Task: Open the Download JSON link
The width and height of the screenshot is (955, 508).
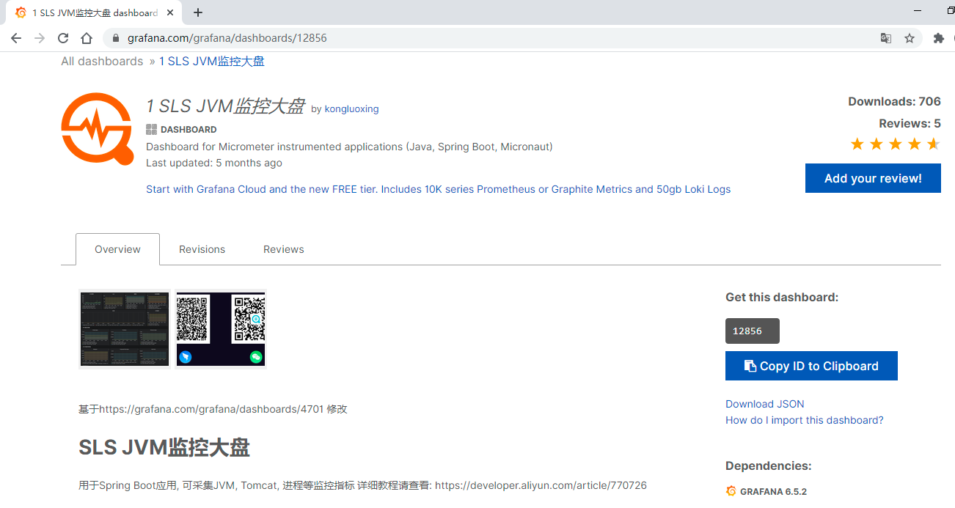Action: click(764, 404)
